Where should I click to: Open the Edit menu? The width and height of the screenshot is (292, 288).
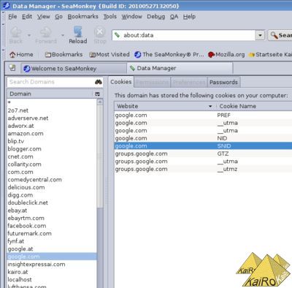coord(27,17)
